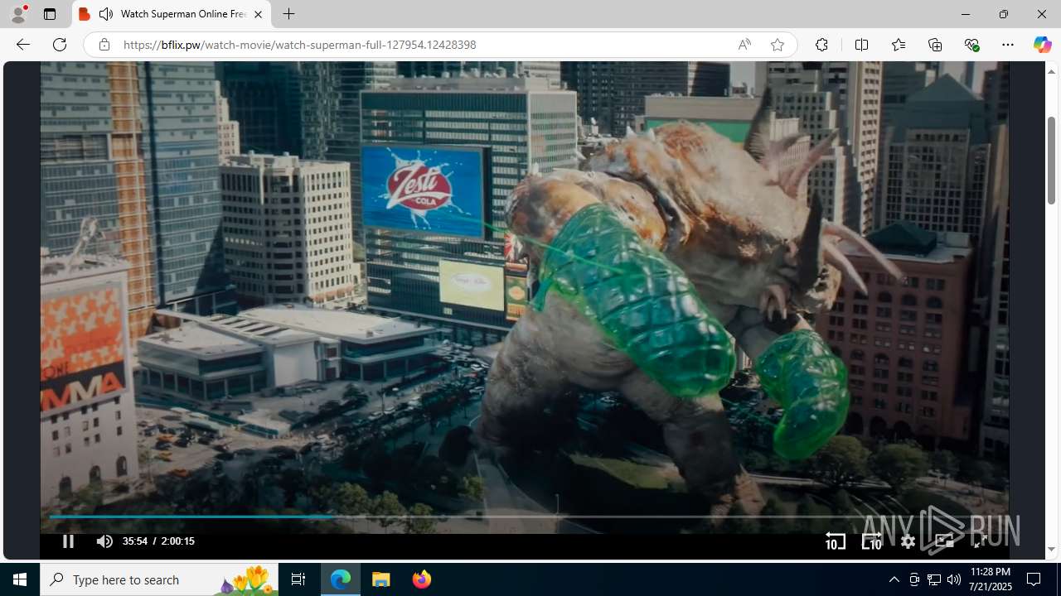Image resolution: width=1061 pixels, height=596 pixels.
Task: Open video player settings gear
Action: click(x=908, y=541)
